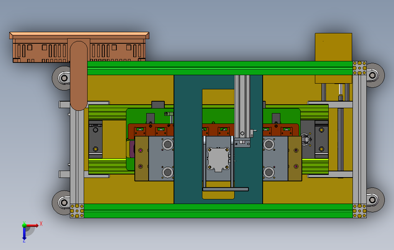
Task: Click the blue Z axis of the triad
Action: point(24,234)
